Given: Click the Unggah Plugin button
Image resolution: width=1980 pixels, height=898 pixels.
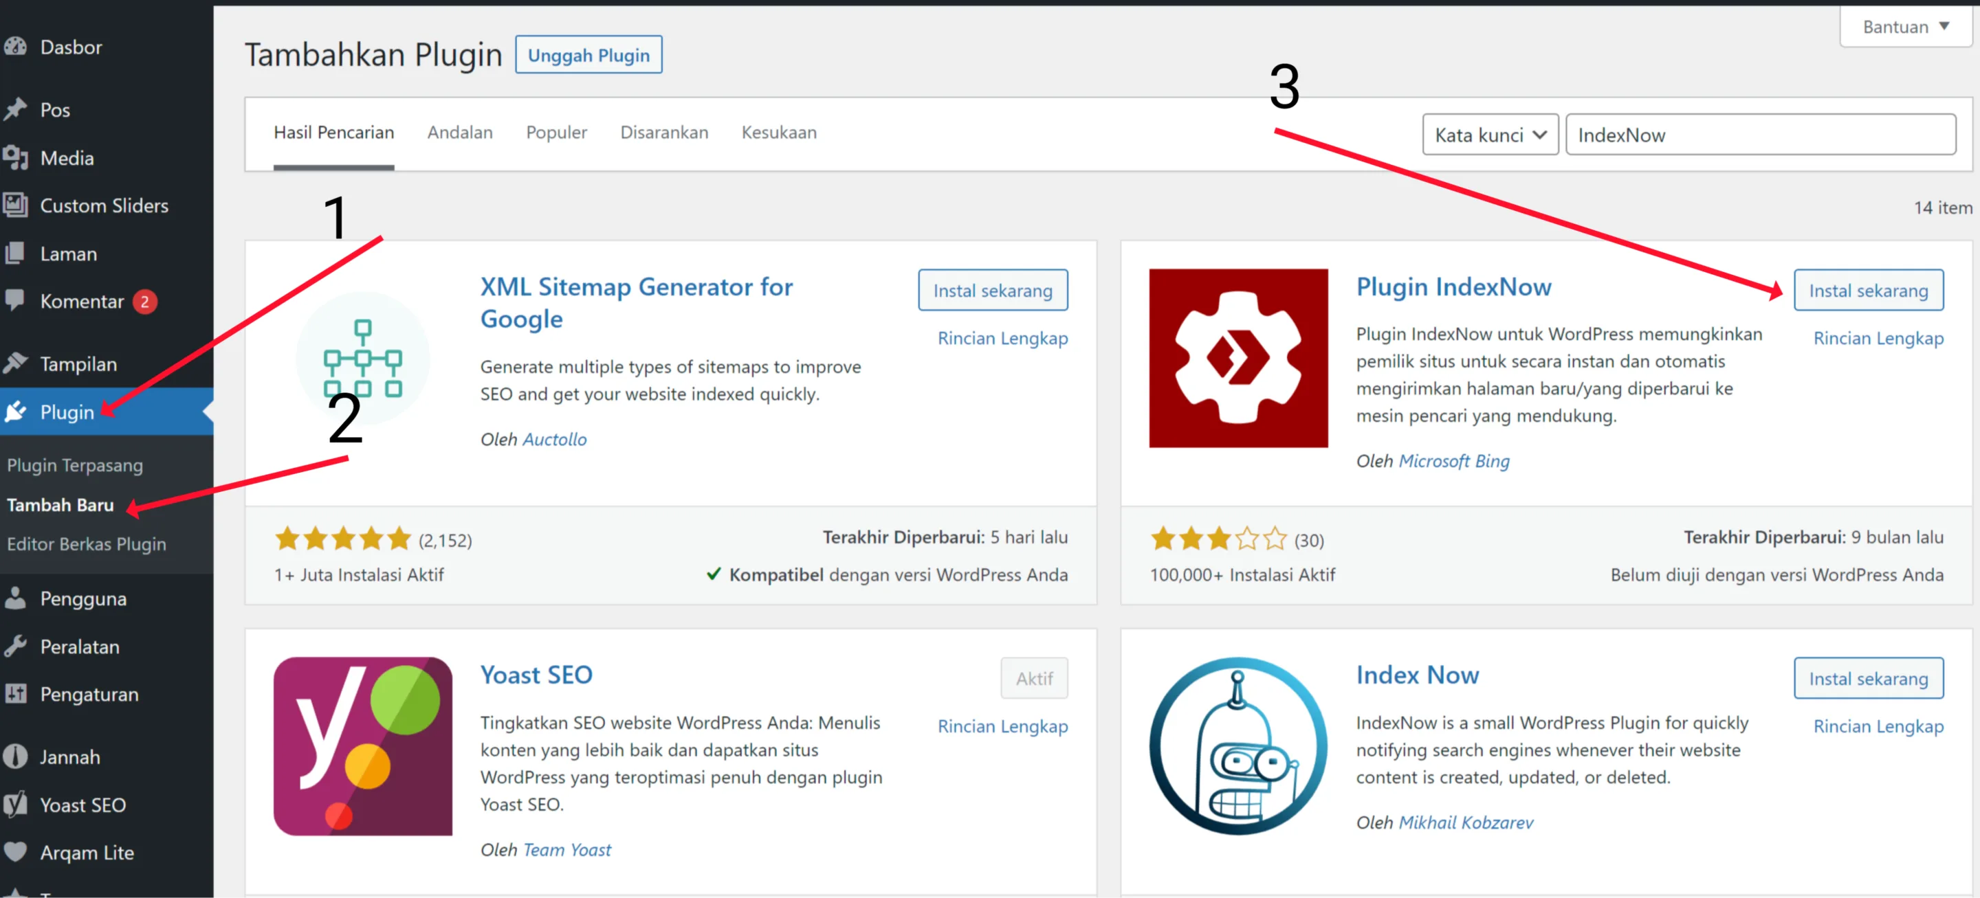Looking at the screenshot, I should [x=588, y=55].
